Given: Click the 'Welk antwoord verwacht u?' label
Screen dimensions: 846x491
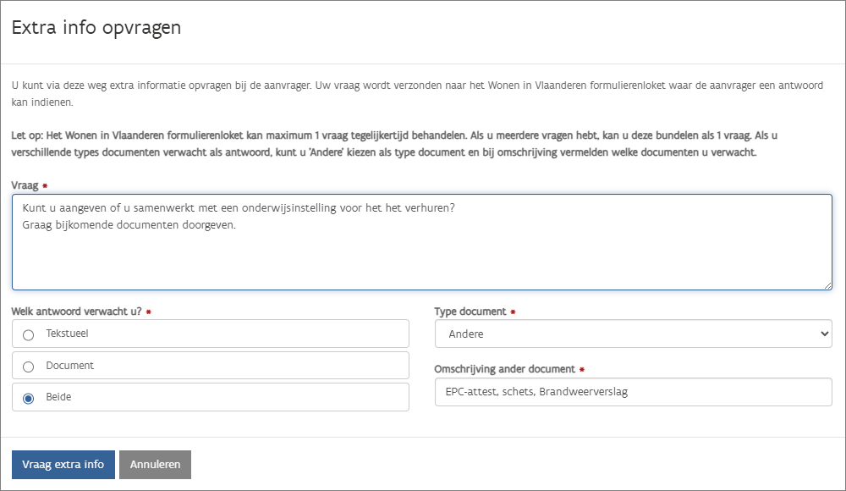Looking at the screenshot, I should click(x=77, y=312).
